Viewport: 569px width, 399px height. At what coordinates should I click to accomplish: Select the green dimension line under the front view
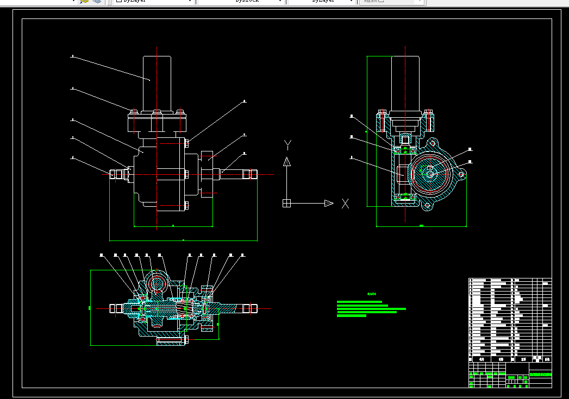point(183,240)
